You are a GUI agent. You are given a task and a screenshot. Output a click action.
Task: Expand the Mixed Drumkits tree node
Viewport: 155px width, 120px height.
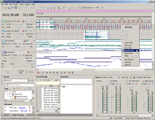(11, 97)
